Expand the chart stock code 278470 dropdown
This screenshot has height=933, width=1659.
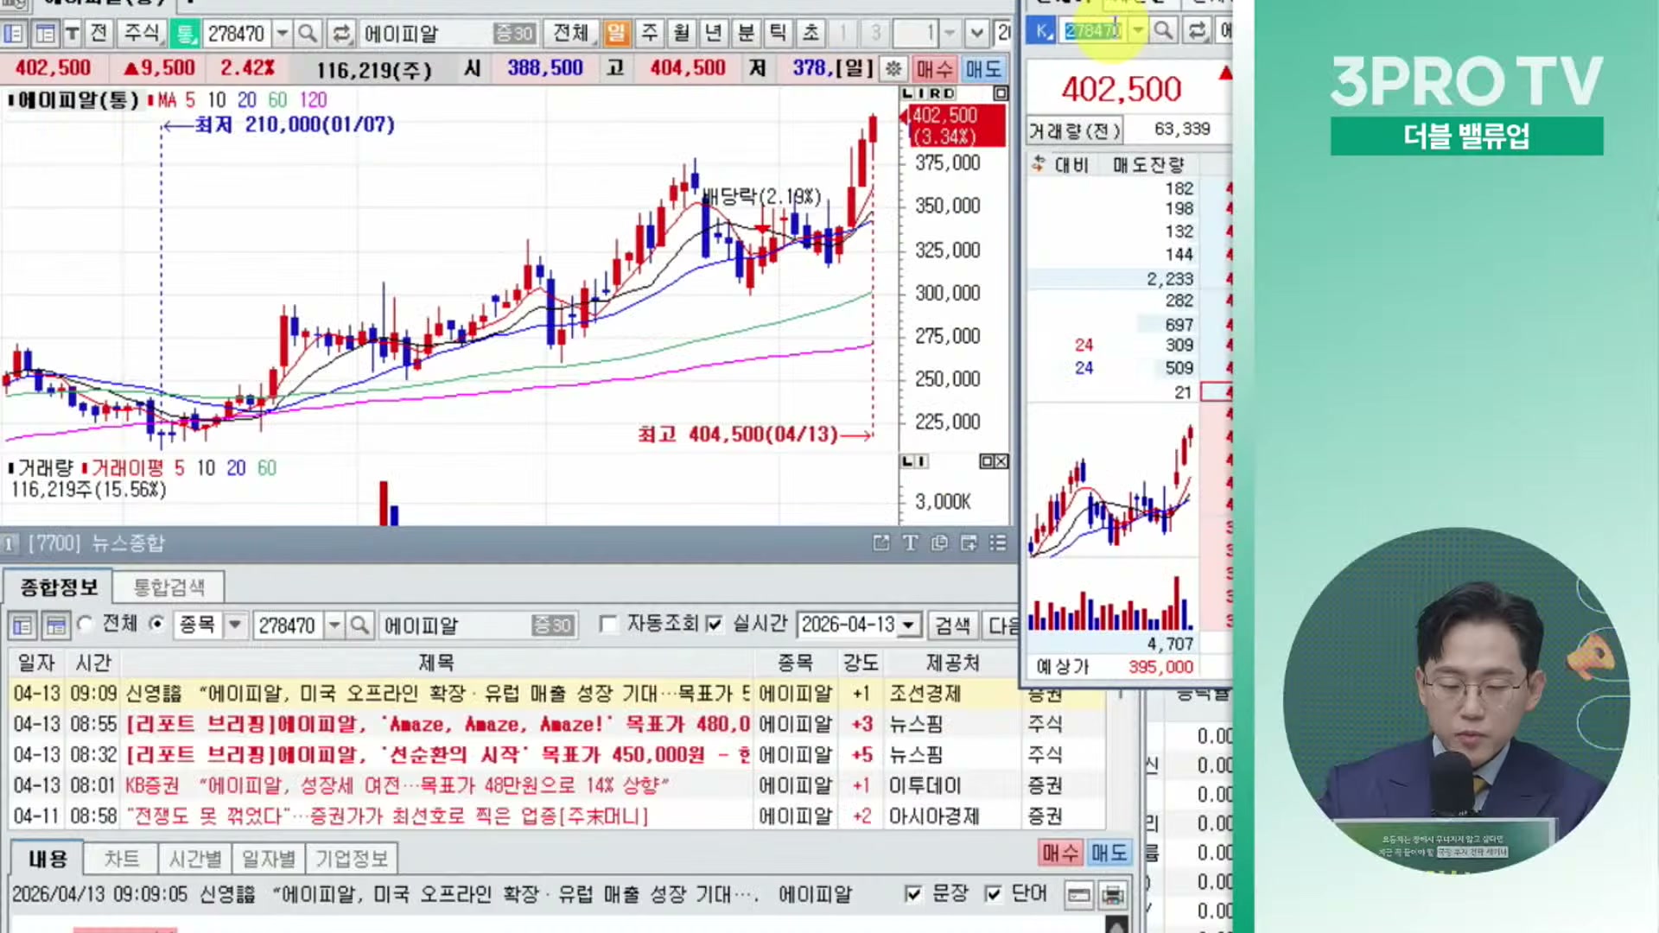pos(283,34)
